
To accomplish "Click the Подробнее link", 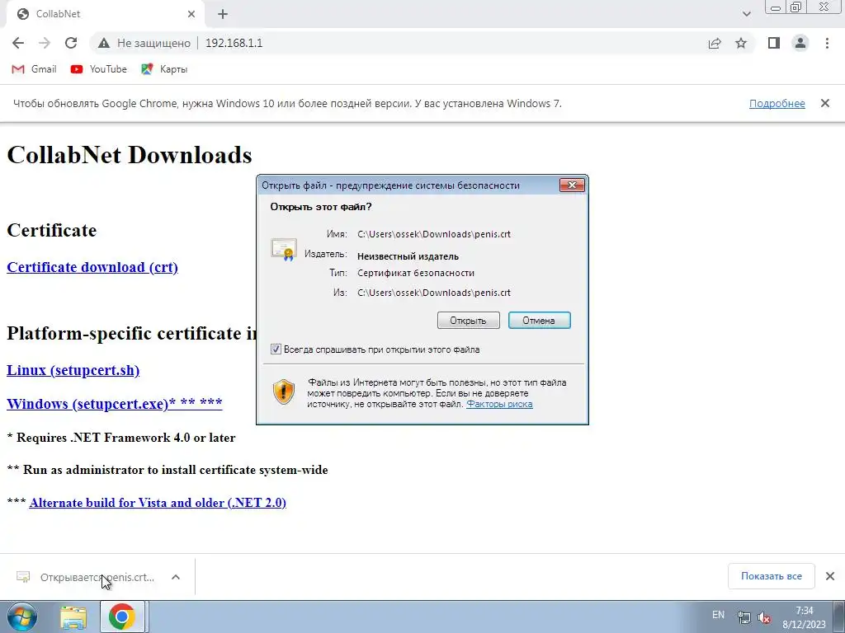I will [777, 103].
